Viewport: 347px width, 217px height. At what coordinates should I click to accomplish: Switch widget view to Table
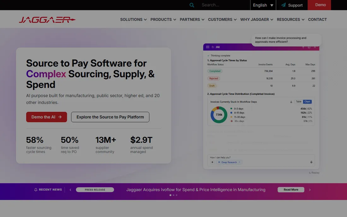[x=298, y=102]
